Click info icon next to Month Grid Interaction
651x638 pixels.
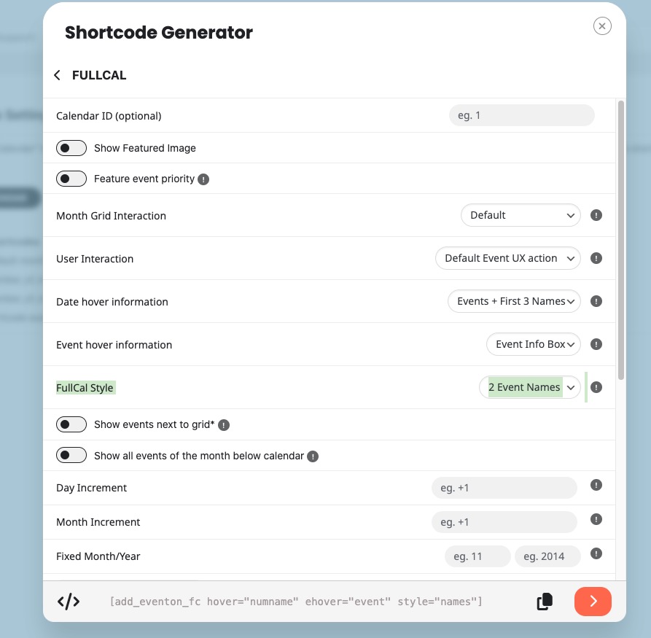click(x=596, y=215)
